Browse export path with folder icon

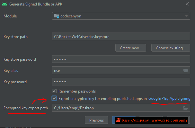click(x=186, y=108)
